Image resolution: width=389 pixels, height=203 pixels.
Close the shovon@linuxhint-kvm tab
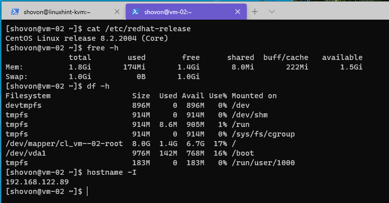116,11
